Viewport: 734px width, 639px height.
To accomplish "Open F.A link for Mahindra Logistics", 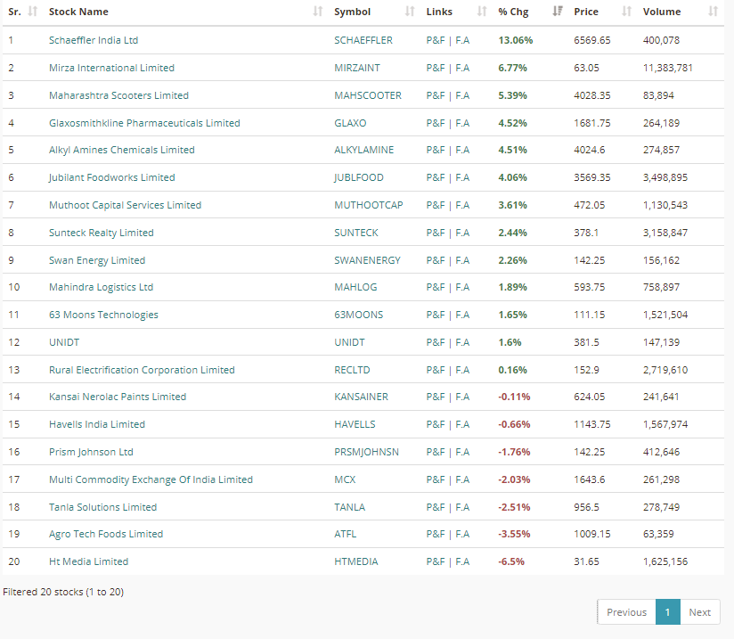I will click(x=462, y=287).
